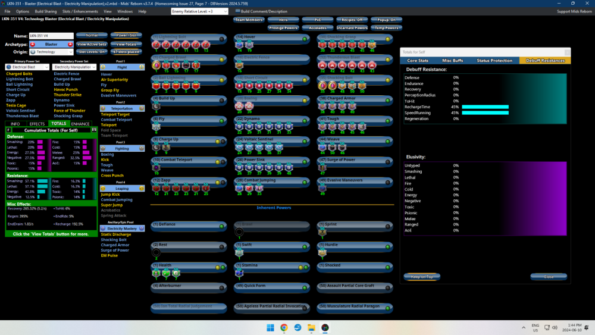Click the Stamina inherent enhancement slot
The height and width of the screenshot is (335, 595).
pos(239,273)
